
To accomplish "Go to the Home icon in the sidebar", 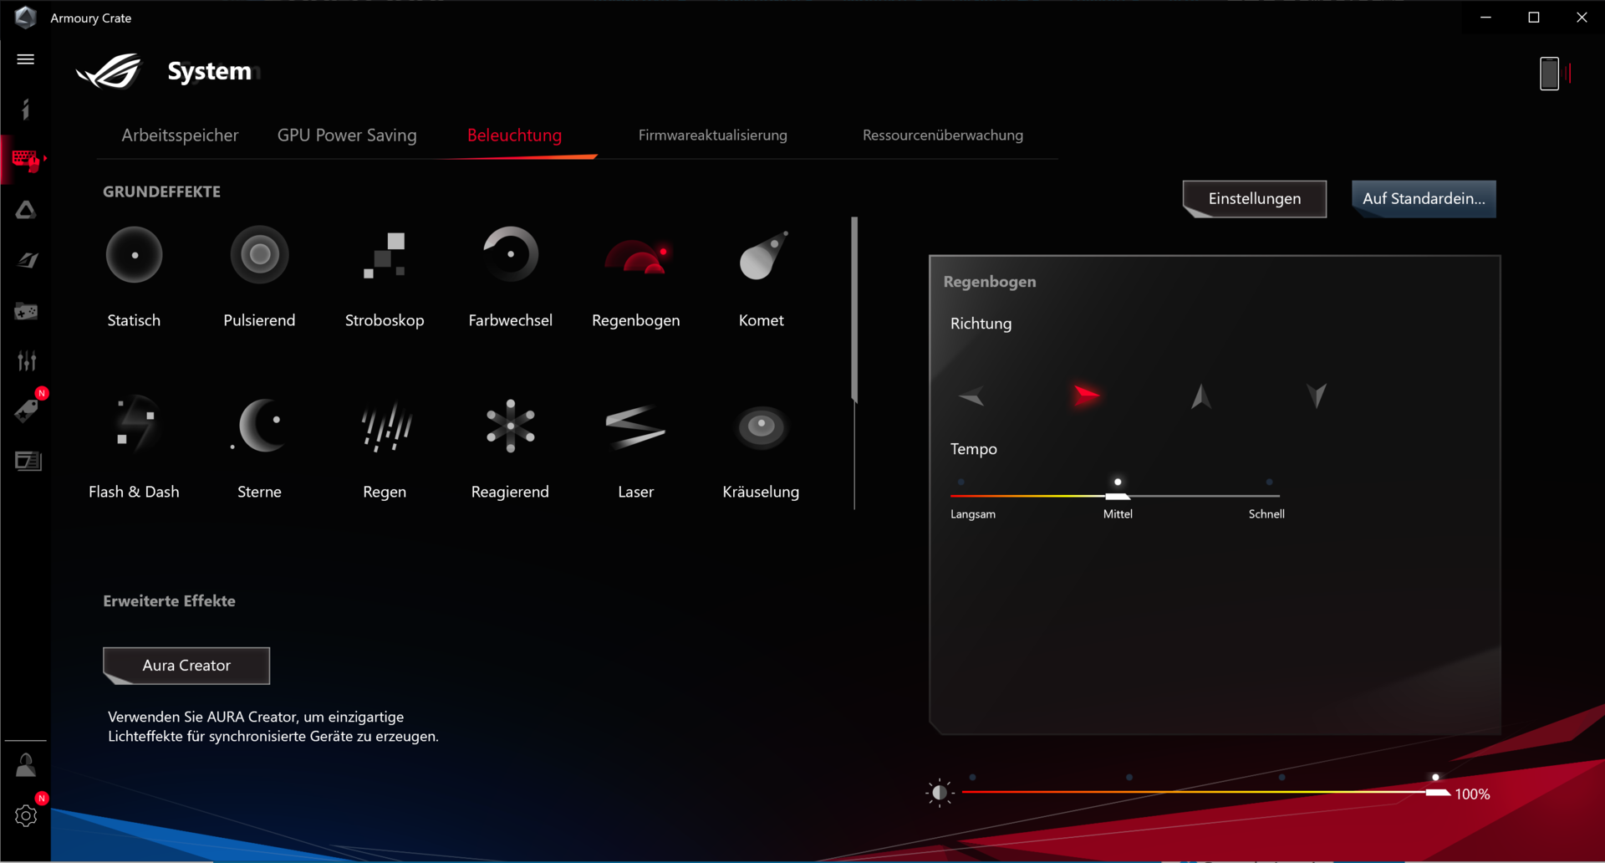I will click(x=26, y=110).
